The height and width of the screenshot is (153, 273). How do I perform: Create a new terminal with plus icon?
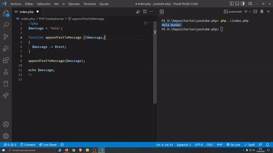click(246, 11)
